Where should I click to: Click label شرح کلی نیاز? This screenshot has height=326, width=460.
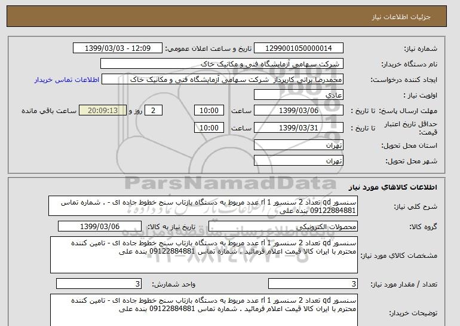tap(415, 206)
